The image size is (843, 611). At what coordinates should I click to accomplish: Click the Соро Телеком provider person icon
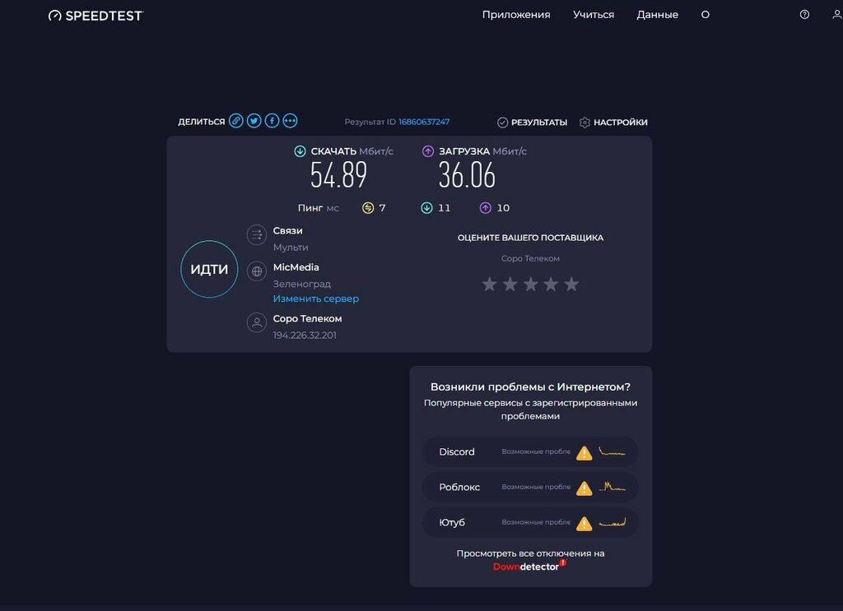[257, 322]
